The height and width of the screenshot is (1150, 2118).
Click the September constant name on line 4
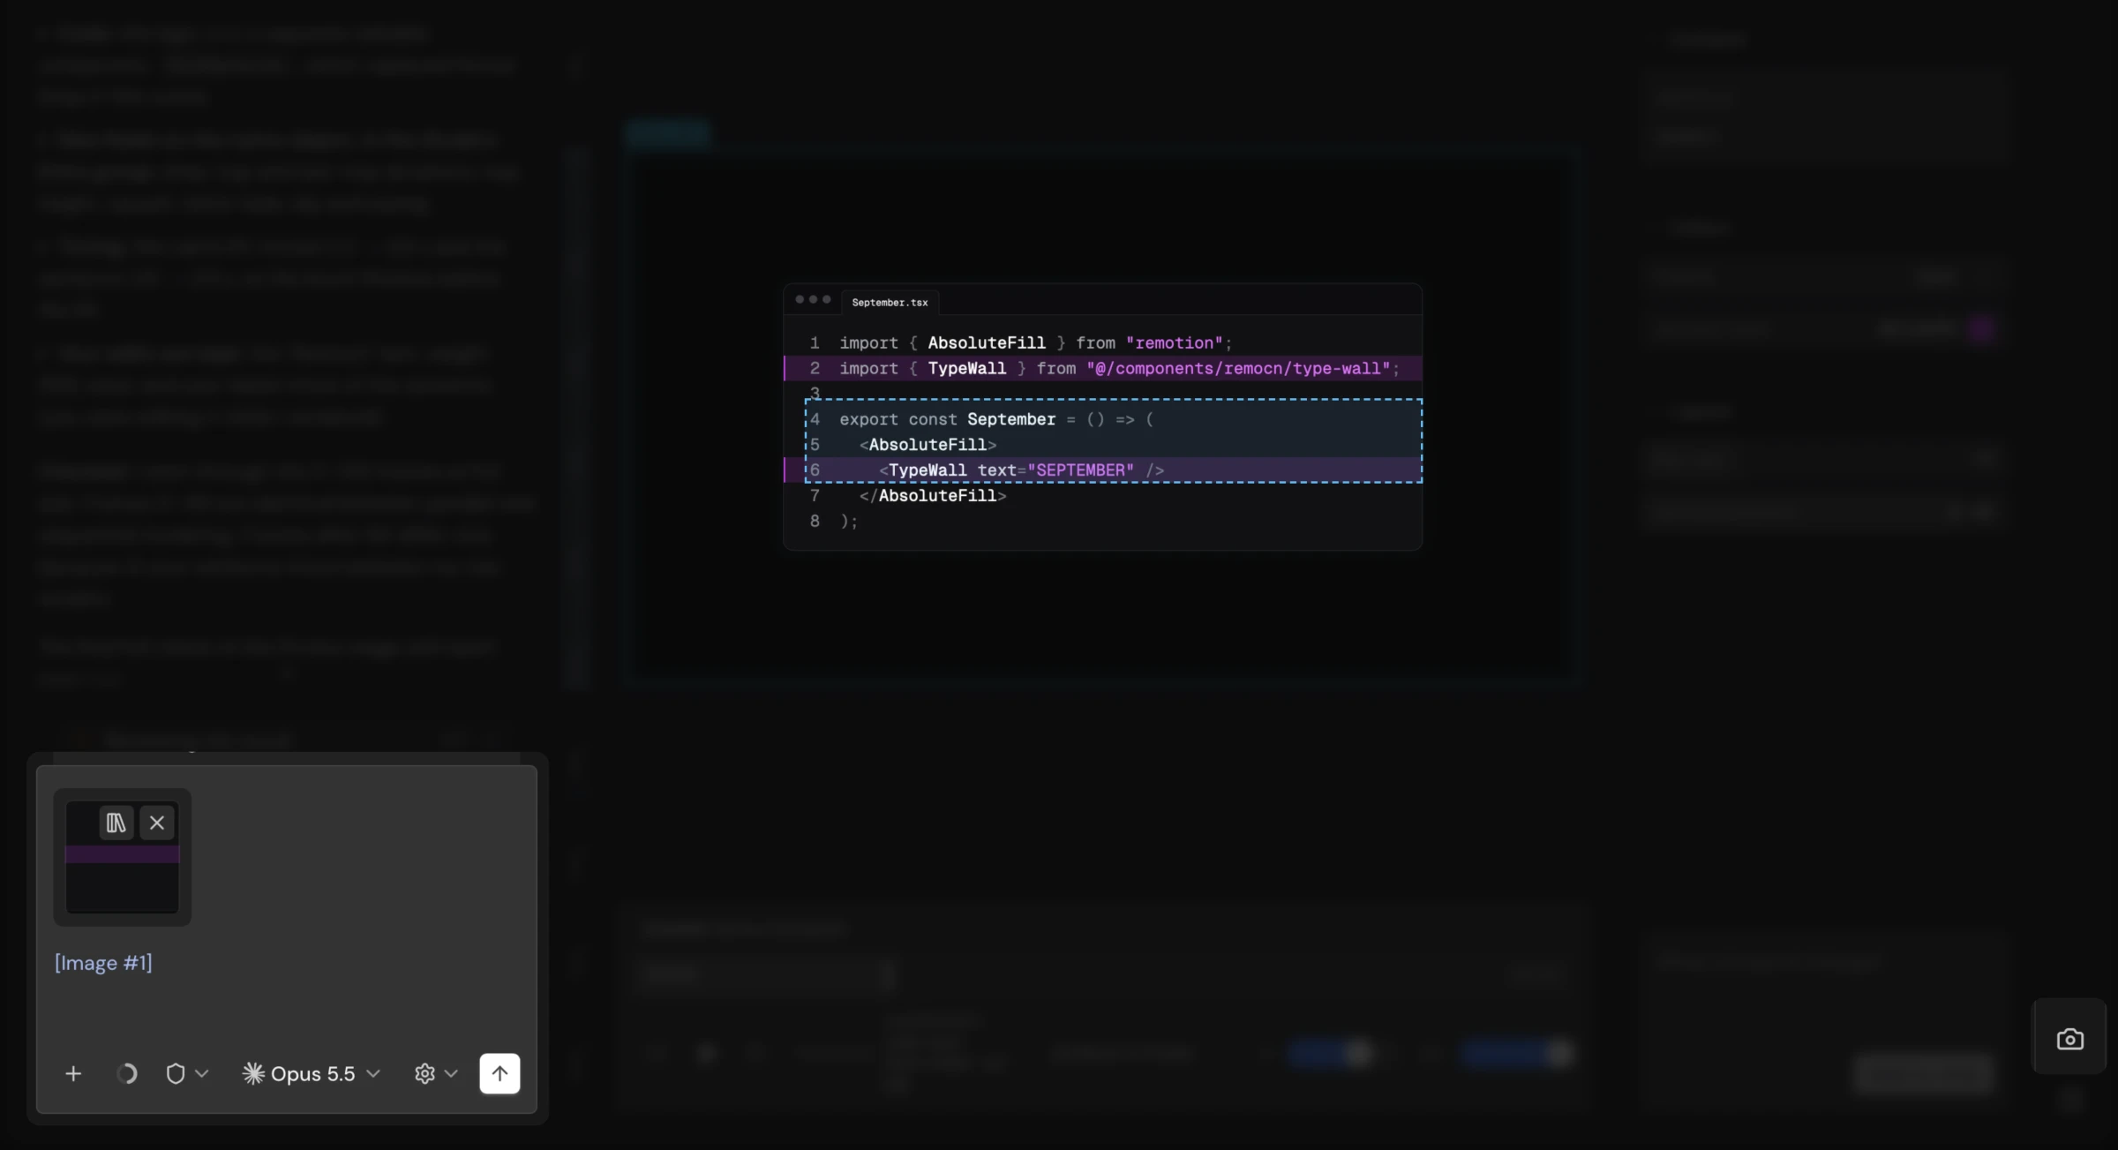(x=1010, y=419)
